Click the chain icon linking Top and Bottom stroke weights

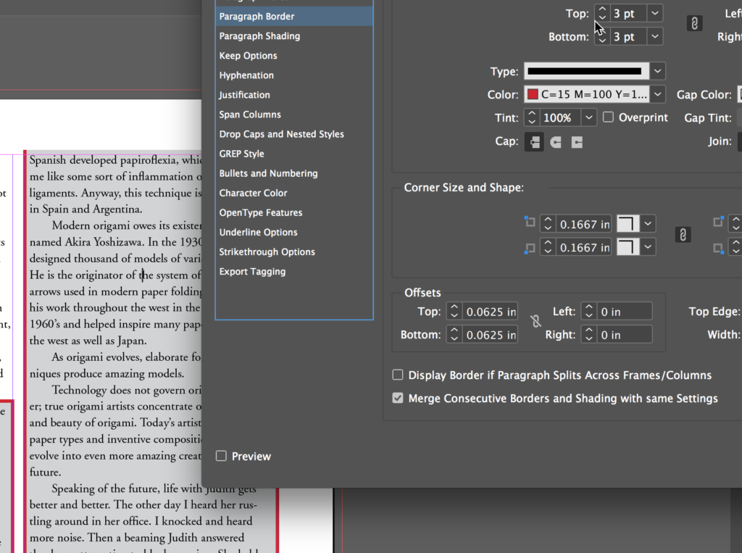tap(693, 22)
